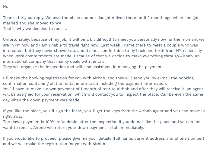
Task: Click the "Hi," greeting line
Action: pos(5,7)
